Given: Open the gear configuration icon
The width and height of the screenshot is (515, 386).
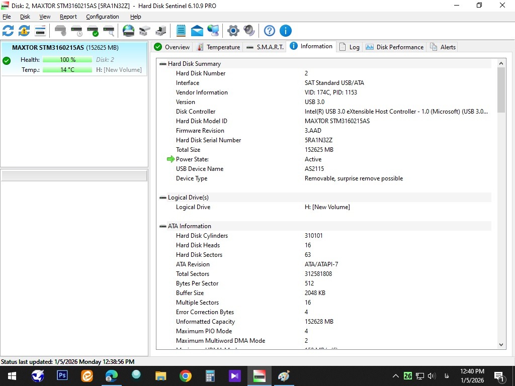Looking at the screenshot, I should [233, 31].
